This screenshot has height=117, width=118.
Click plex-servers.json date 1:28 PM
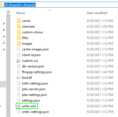click(100, 89)
